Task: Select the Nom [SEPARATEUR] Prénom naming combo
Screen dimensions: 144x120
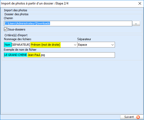Action: tap(41, 45)
